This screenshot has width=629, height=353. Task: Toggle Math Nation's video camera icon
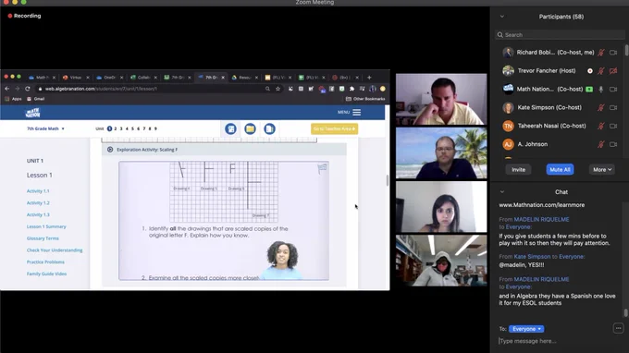point(613,90)
